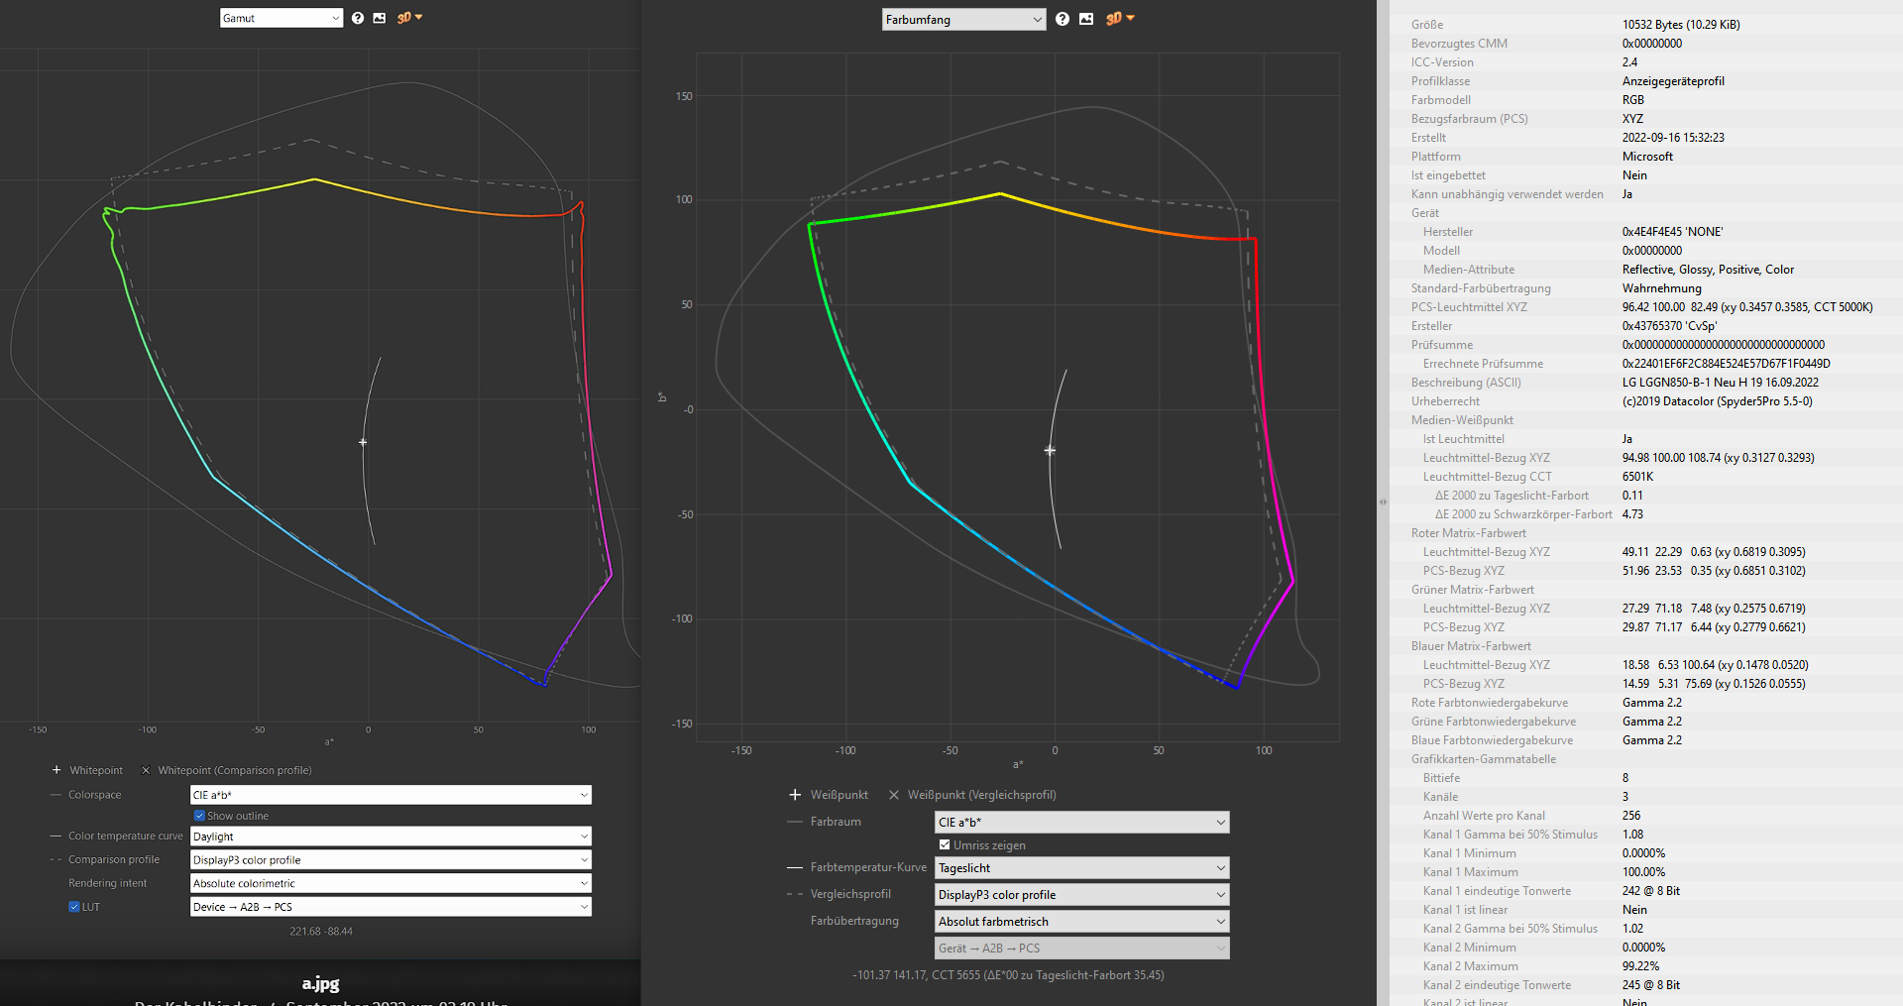Click the "Weißpunkt (Vergleichsprofil)" legend label
Screen dimensions: 1903x1006
[982, 795]
